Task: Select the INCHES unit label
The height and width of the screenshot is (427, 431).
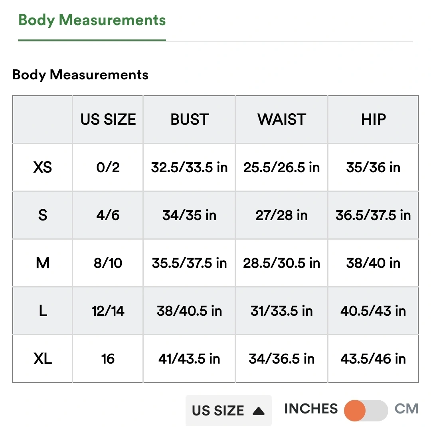Action: pyautogui.click(x=310, y=409)
